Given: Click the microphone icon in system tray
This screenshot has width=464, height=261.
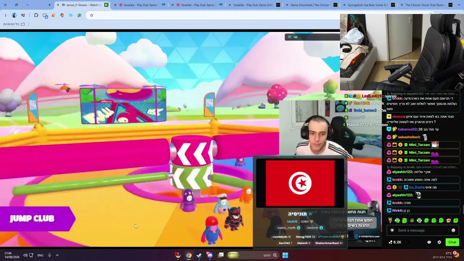Looking at the screenshot, I should [49, 255].
